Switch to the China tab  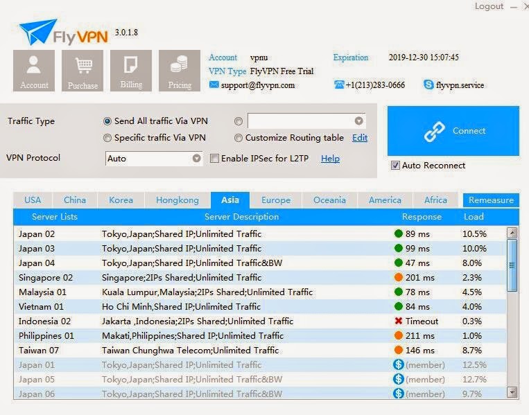pyautogui.click(x=75, y=200)
